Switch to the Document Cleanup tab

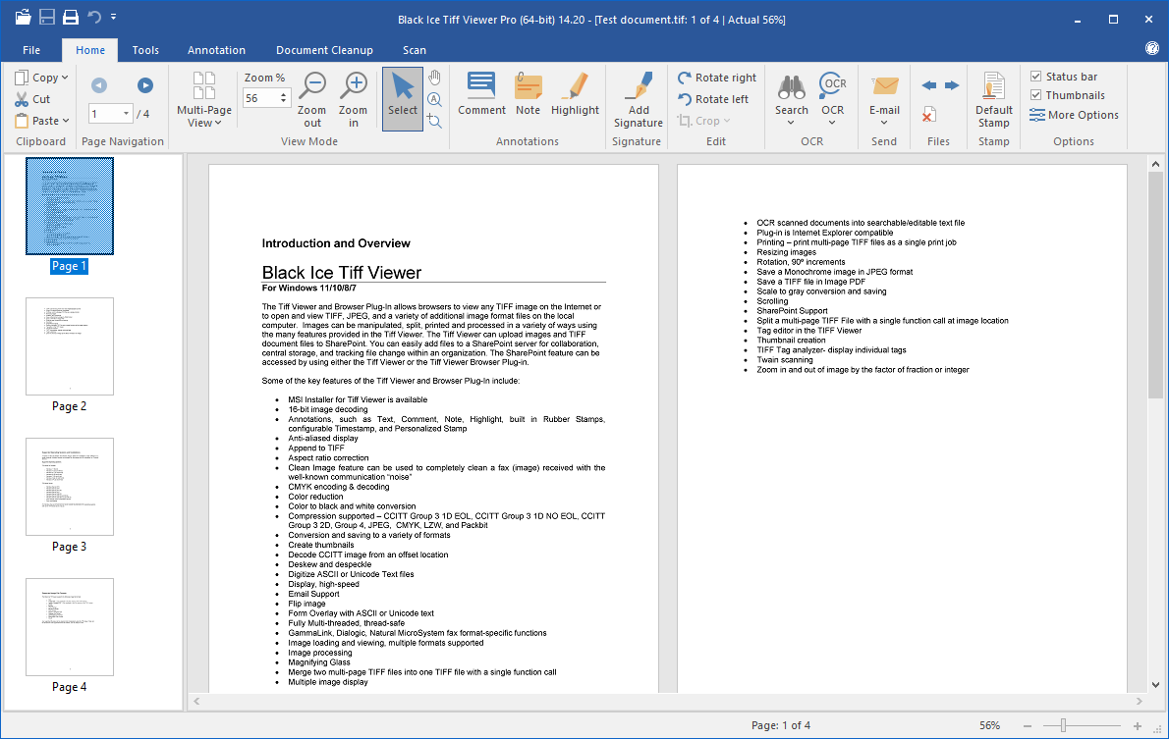coord(324,50)
